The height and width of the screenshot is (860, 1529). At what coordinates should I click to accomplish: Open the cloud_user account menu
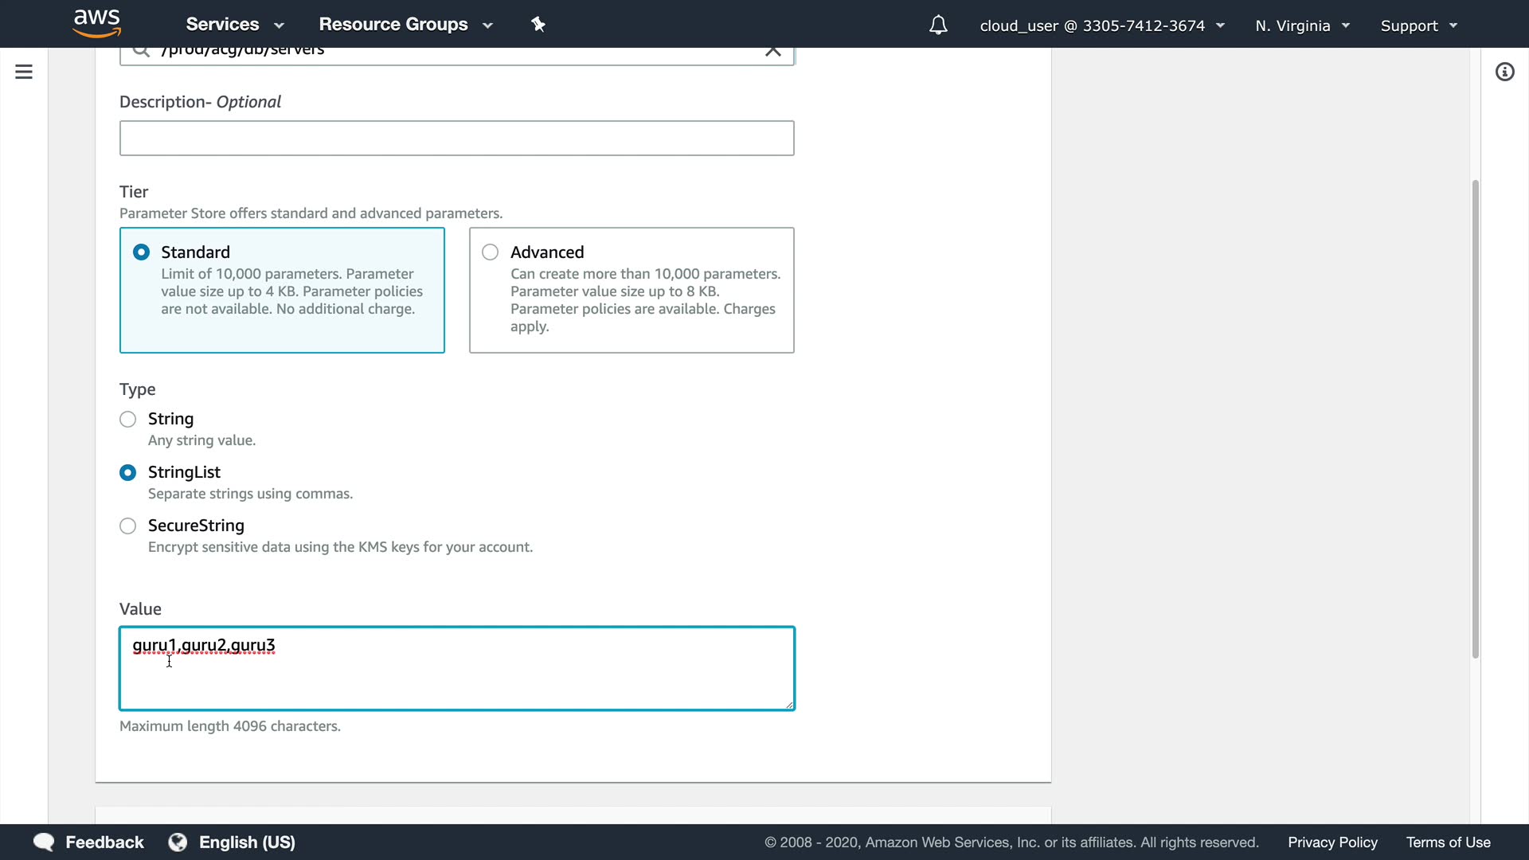pyautogui.click(x=1101, y=25)
